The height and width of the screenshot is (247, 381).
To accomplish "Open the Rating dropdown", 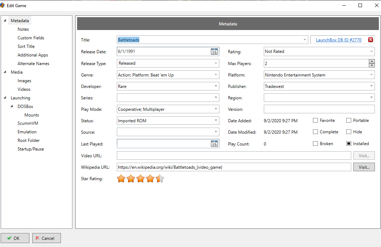I will coord(371,51).
